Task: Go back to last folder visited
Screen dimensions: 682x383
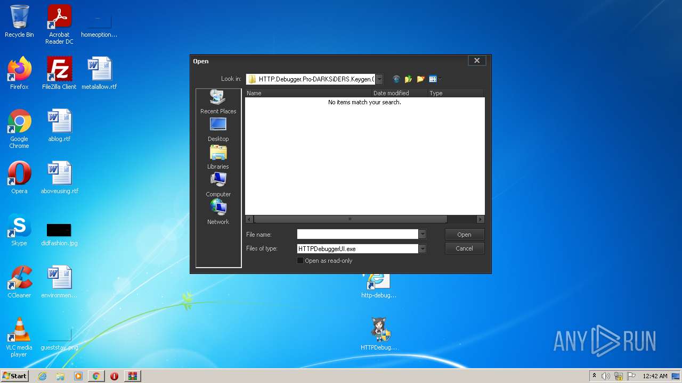Action: (396, 79)
